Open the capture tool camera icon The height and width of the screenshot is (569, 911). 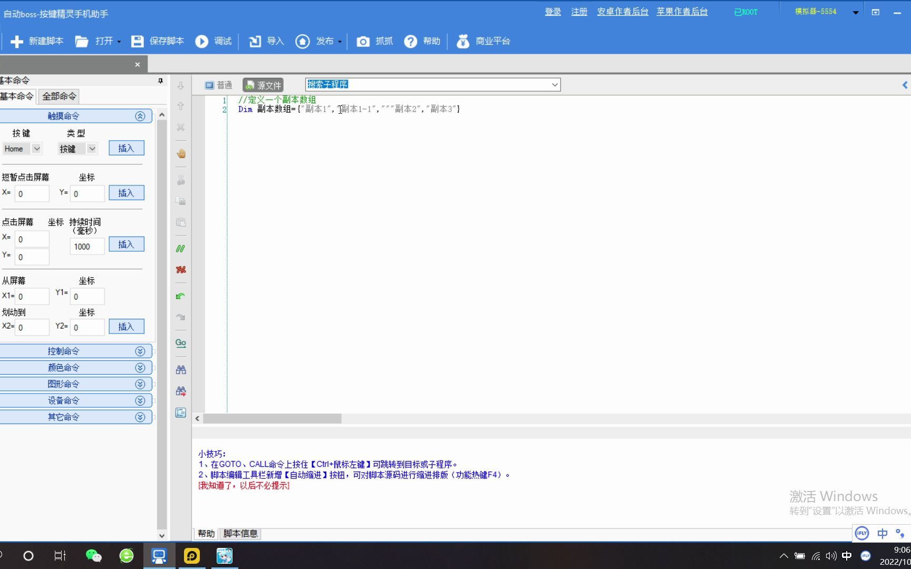pyautogui.click(x=363, y=41)
